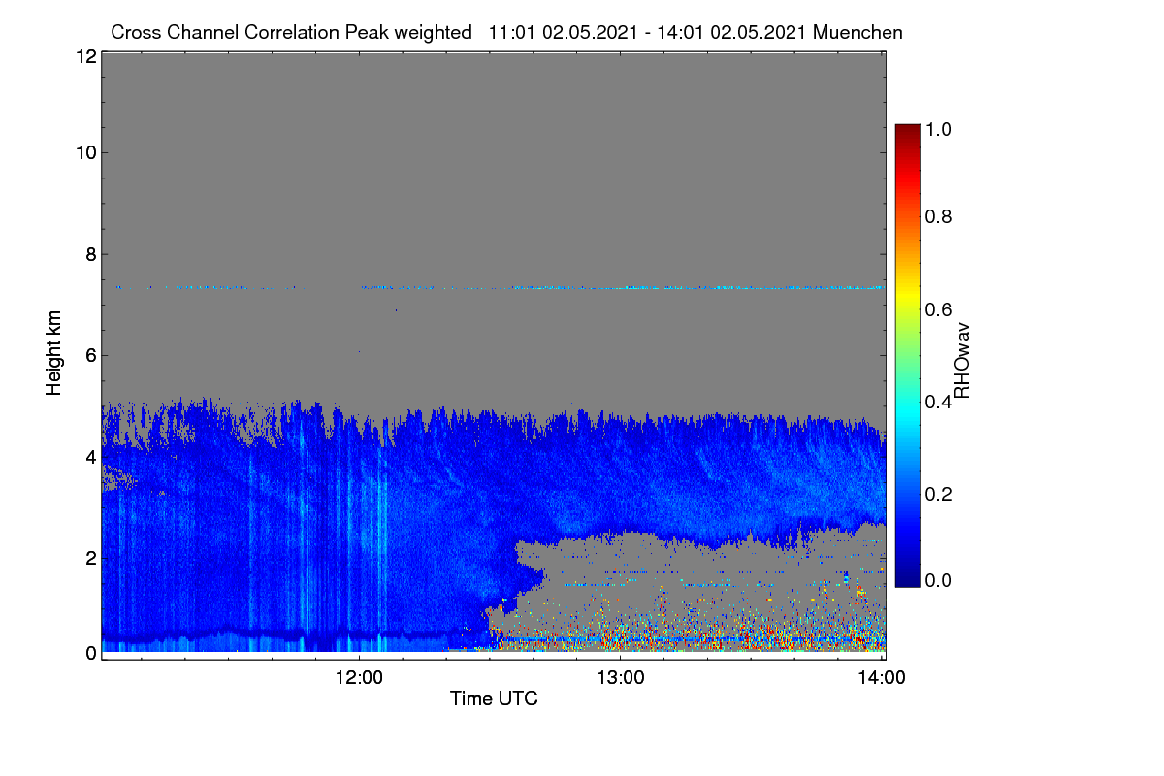Click the 12:00 time tick label

click(x=360, y=679)
